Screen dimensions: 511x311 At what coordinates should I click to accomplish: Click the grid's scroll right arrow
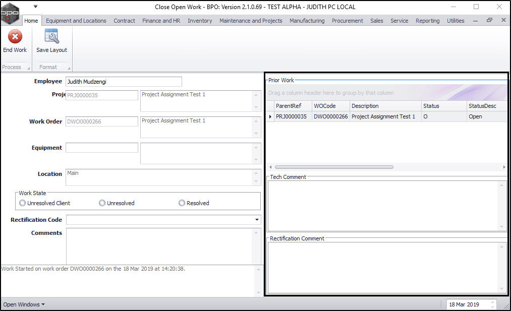[504, 167]
